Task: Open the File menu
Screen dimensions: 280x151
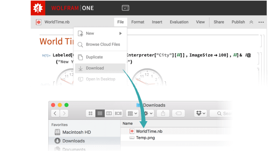Action: [x=120, y=22]
